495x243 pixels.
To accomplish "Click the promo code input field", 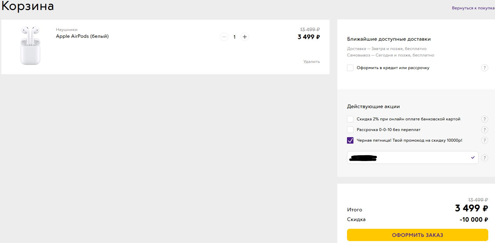I will point(413,157).
